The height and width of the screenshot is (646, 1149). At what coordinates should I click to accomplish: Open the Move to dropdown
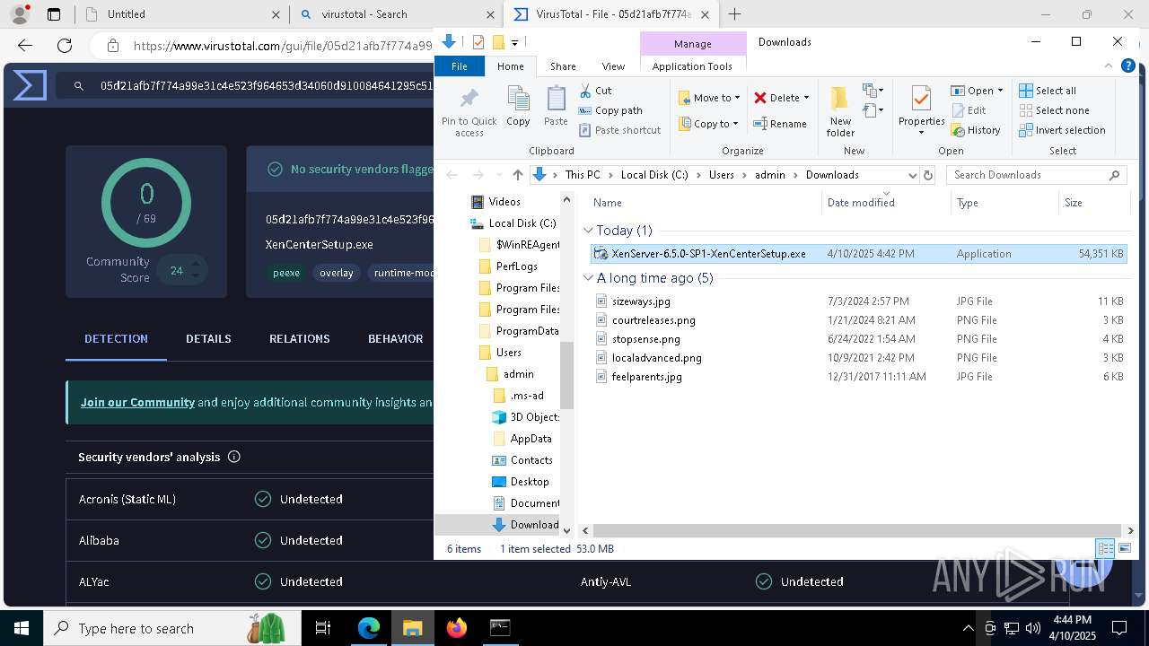tap(709, 98)
